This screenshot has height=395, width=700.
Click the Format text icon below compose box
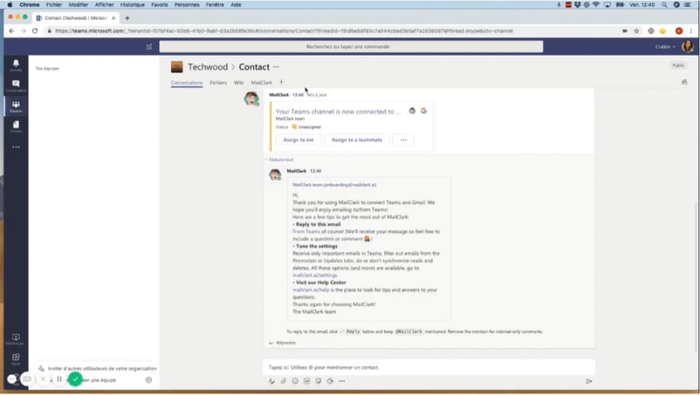click(x=271, y=381)
